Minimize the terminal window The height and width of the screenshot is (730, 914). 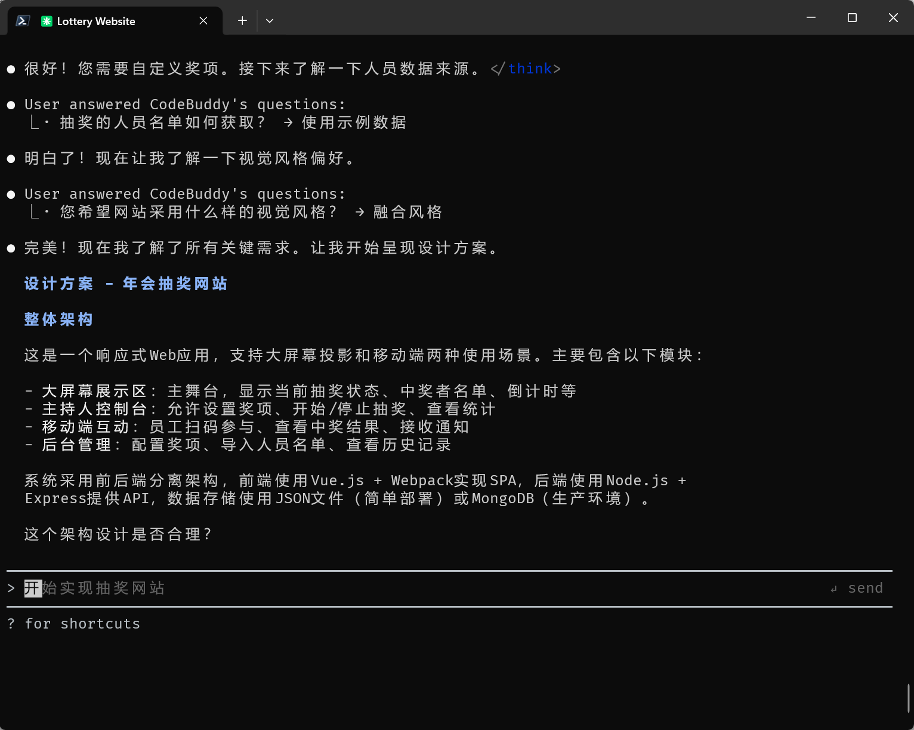(811, 18)
